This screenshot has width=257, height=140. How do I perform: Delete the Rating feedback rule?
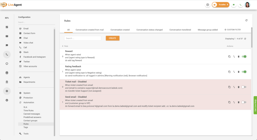(x=238, y=72)
